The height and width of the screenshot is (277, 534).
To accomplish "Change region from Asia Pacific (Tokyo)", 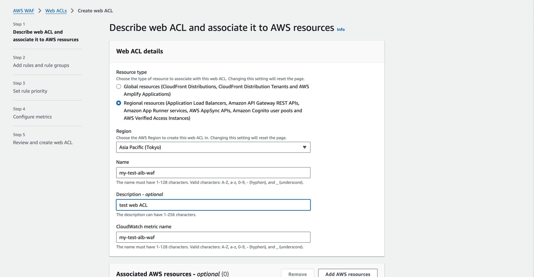I will pos(213,147).
